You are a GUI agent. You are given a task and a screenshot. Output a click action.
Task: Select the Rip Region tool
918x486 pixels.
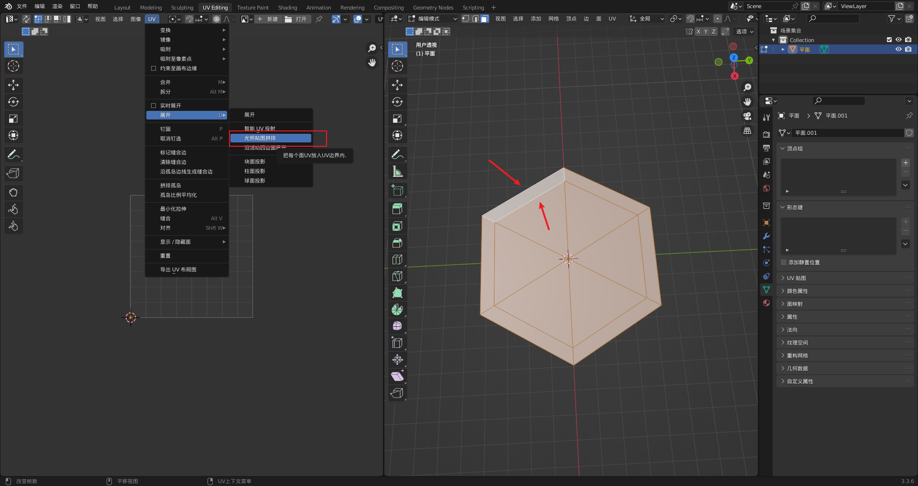(x=397, y=393)
